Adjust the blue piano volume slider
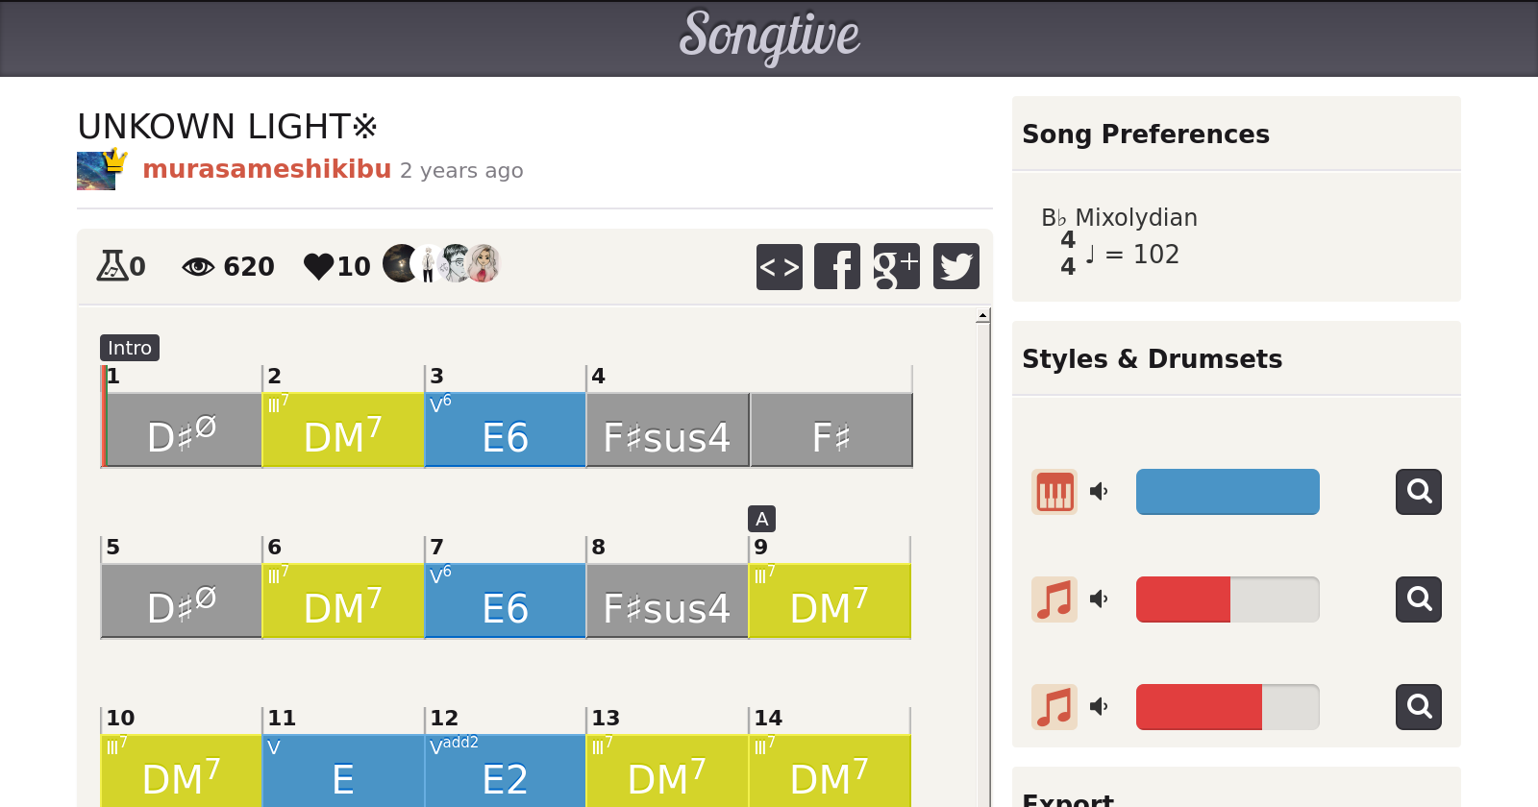 (1228, 492)
